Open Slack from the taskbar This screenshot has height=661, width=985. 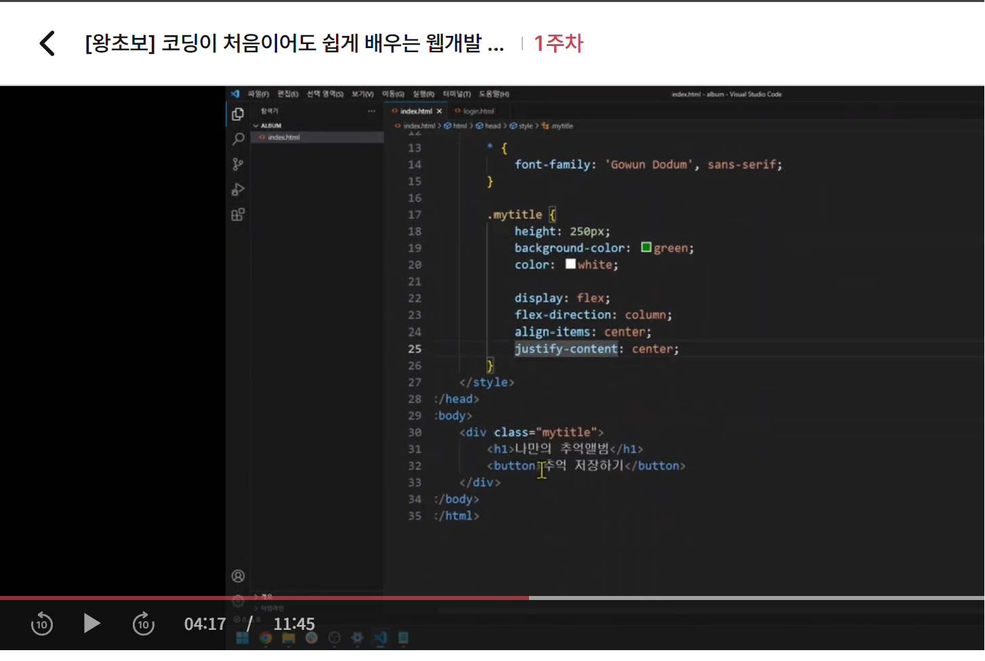[312, 638]
